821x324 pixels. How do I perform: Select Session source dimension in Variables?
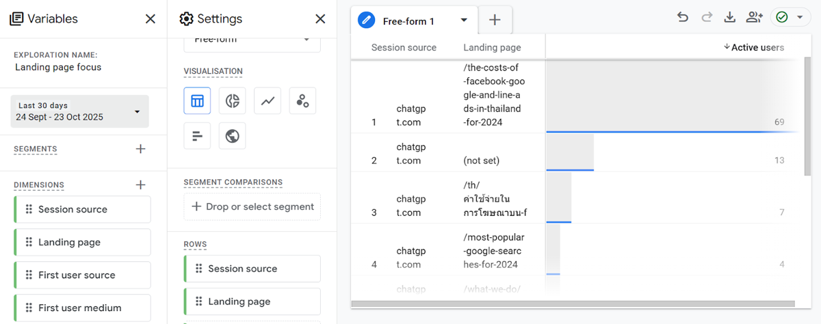(x=82, y=209)
